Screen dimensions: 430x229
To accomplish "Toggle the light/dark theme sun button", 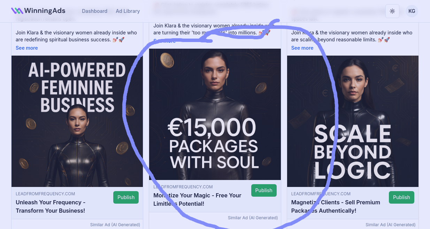I will click(x=392, y=11).
